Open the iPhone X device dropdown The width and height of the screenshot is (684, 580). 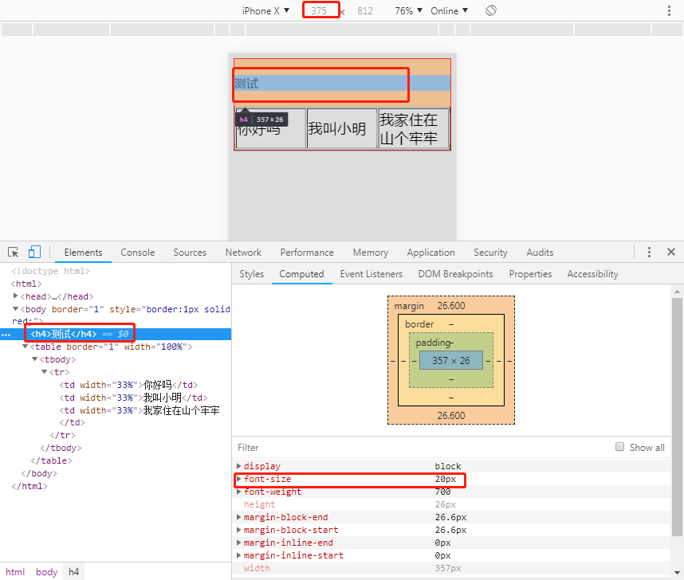point(265,11)
